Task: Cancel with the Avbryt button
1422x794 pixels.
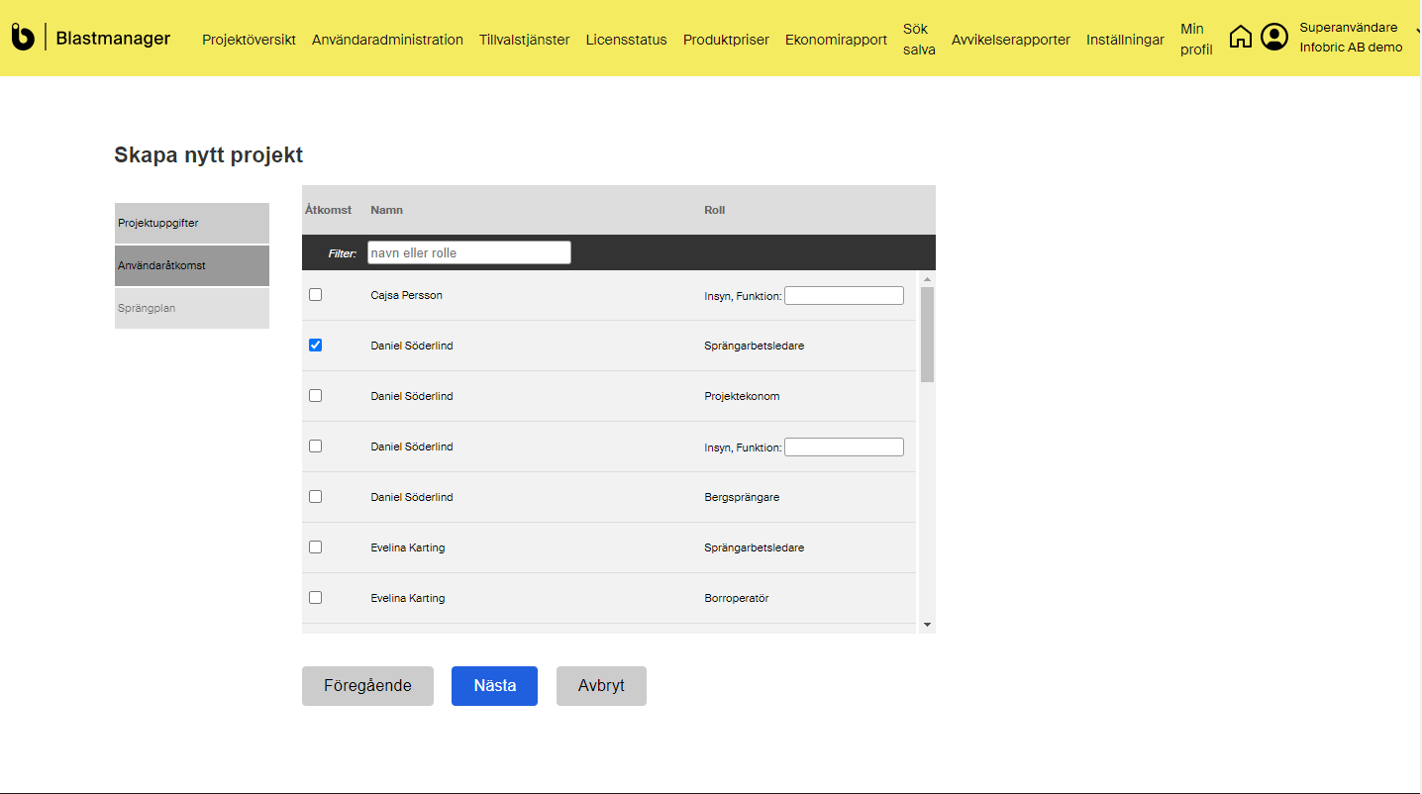Action: pyautogui.click(x=601, y=686)
